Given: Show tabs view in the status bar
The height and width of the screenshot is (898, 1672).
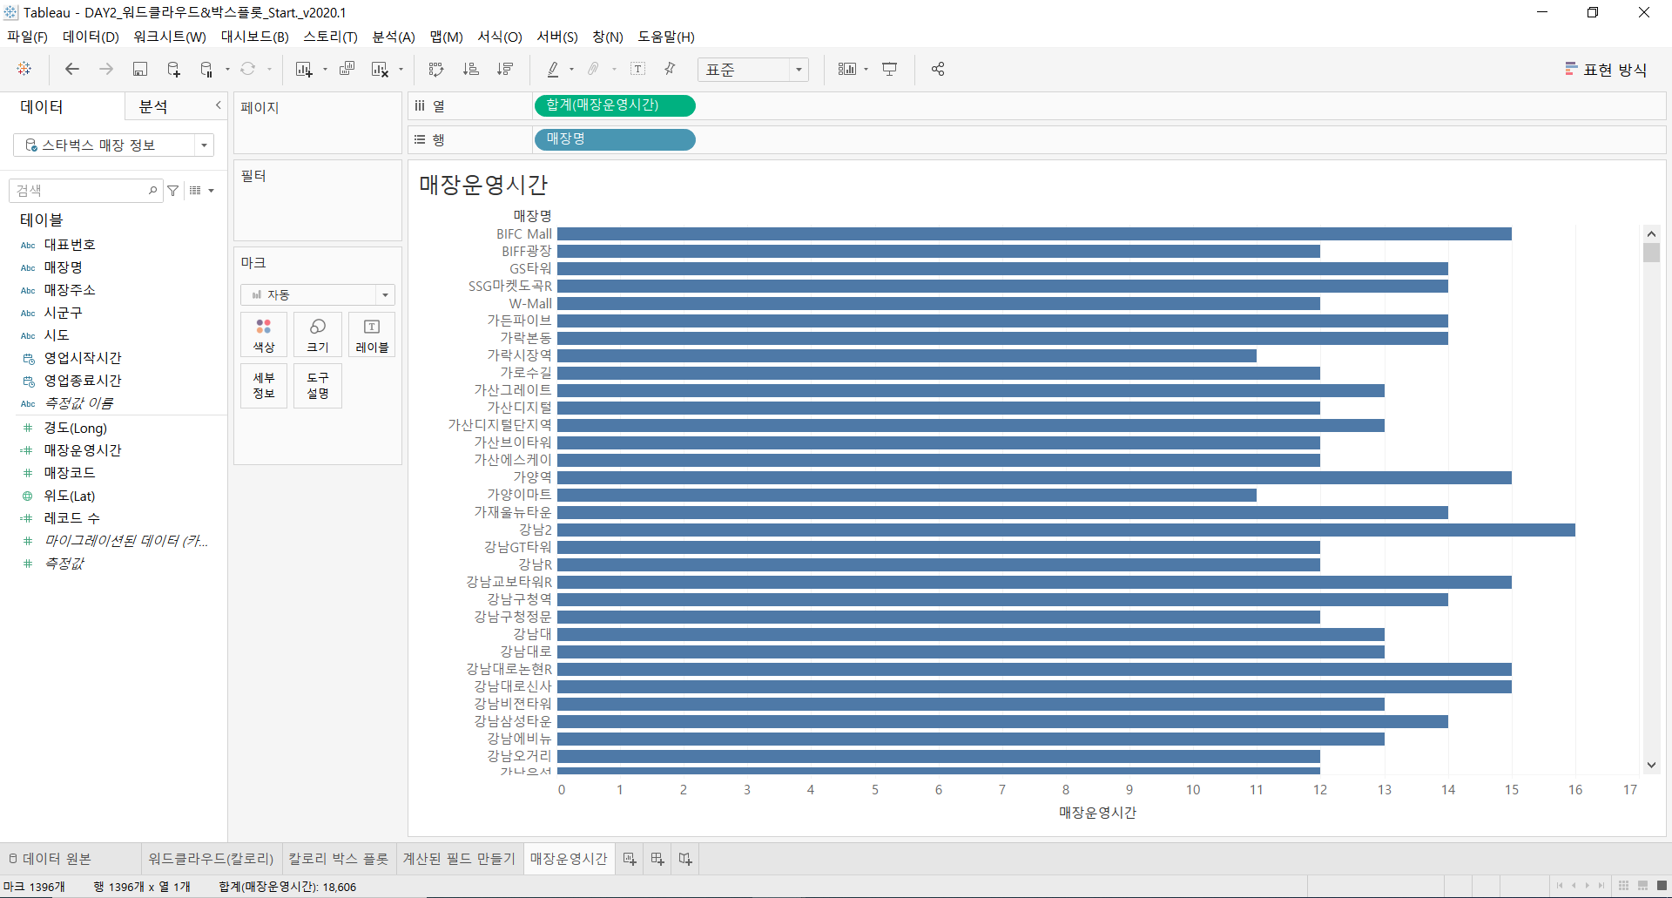Looking at the screenshot, I should click(1662, 886).
